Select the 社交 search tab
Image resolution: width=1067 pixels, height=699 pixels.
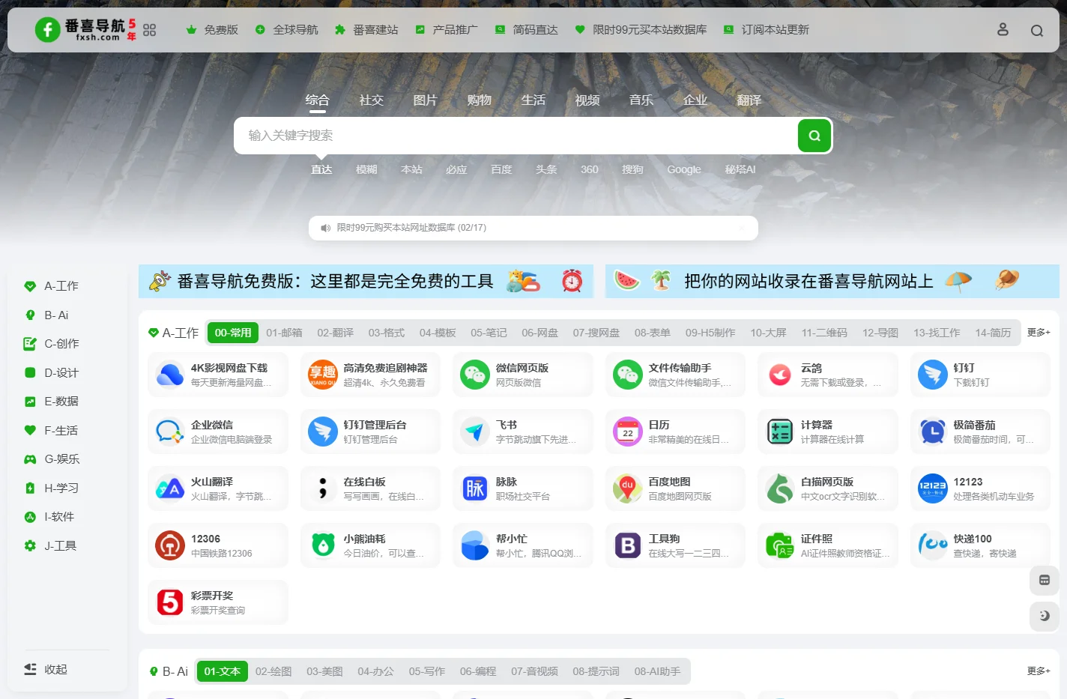372,100
